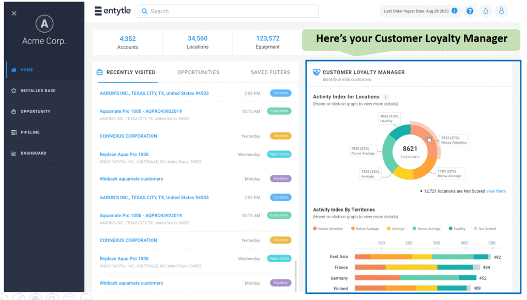527x300 pixels.
Task: Click the upper blue Location badge
Action: (x=281, y=93)
